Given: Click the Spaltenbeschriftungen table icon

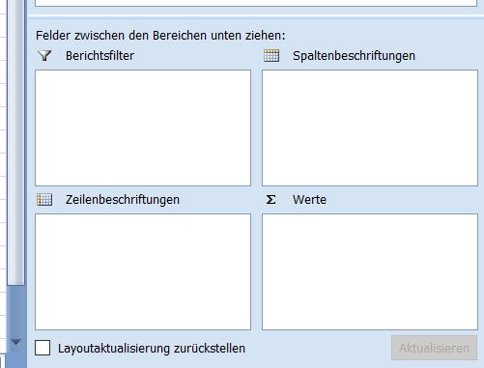Looking at the screenshot, I should (271, 55).
